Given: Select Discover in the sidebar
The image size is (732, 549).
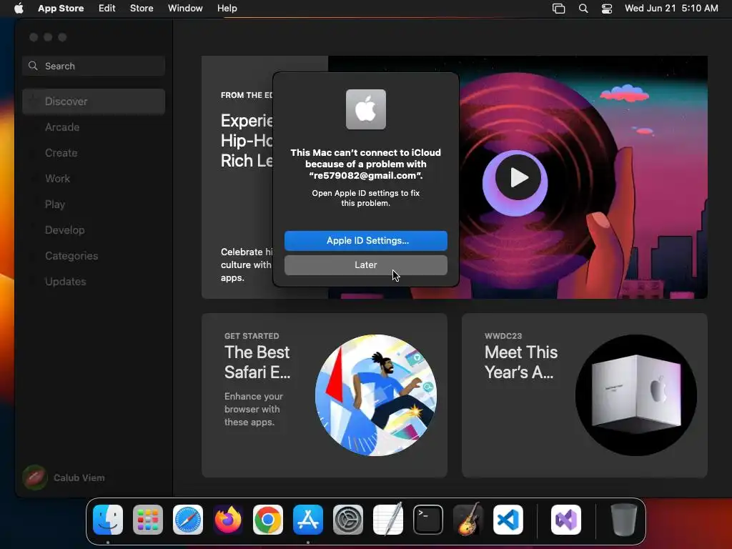Looking at the screenshot, I should click(x=94, y=102).
